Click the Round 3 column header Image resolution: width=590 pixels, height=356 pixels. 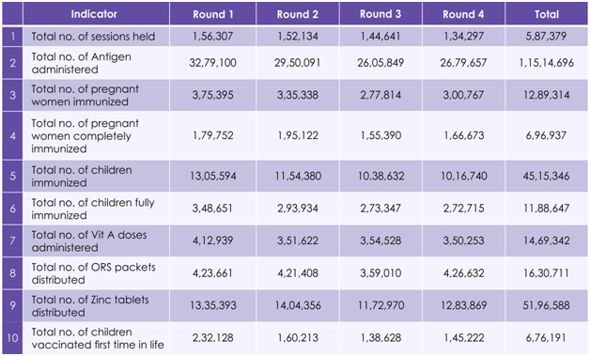[380, 14]
